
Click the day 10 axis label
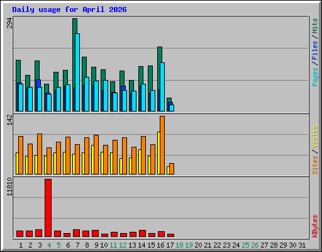point(104,245)
